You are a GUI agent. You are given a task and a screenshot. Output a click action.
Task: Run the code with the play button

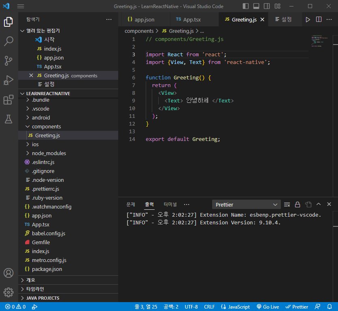[x=308, y=19]
